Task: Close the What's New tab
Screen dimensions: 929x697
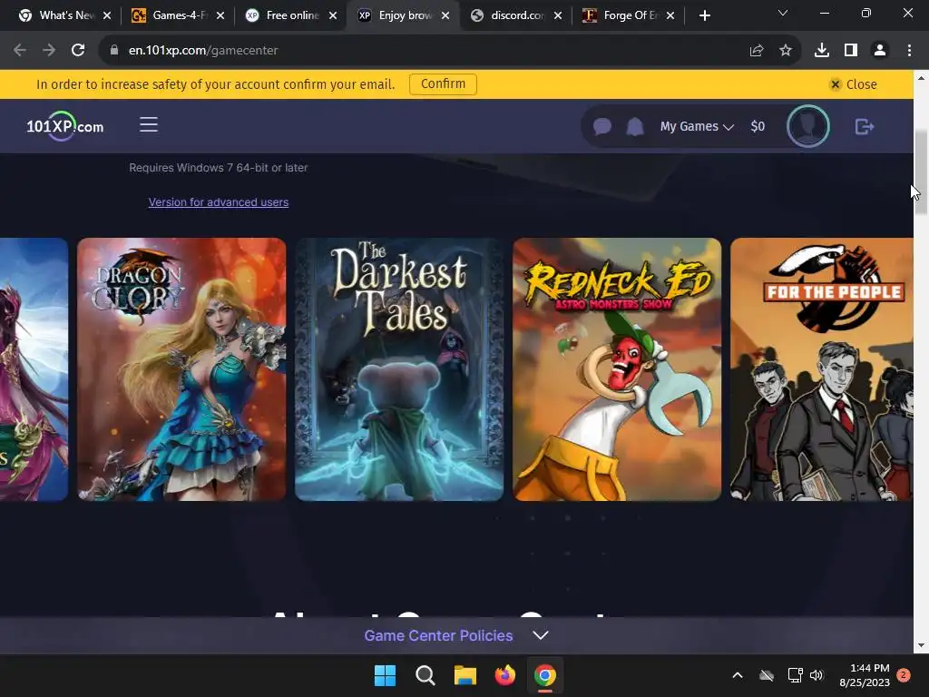Action: [107, 16]
